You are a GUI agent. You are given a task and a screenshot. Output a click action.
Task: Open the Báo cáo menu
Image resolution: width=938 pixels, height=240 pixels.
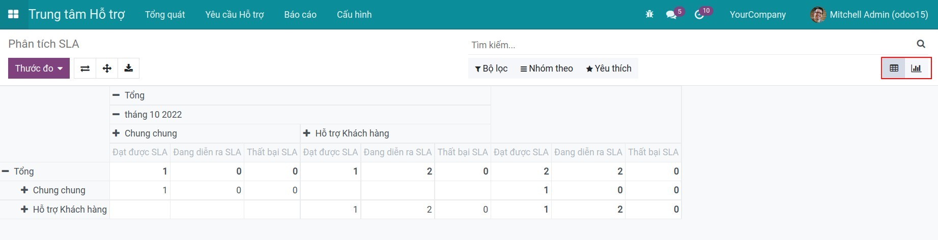tap(300, 15)
